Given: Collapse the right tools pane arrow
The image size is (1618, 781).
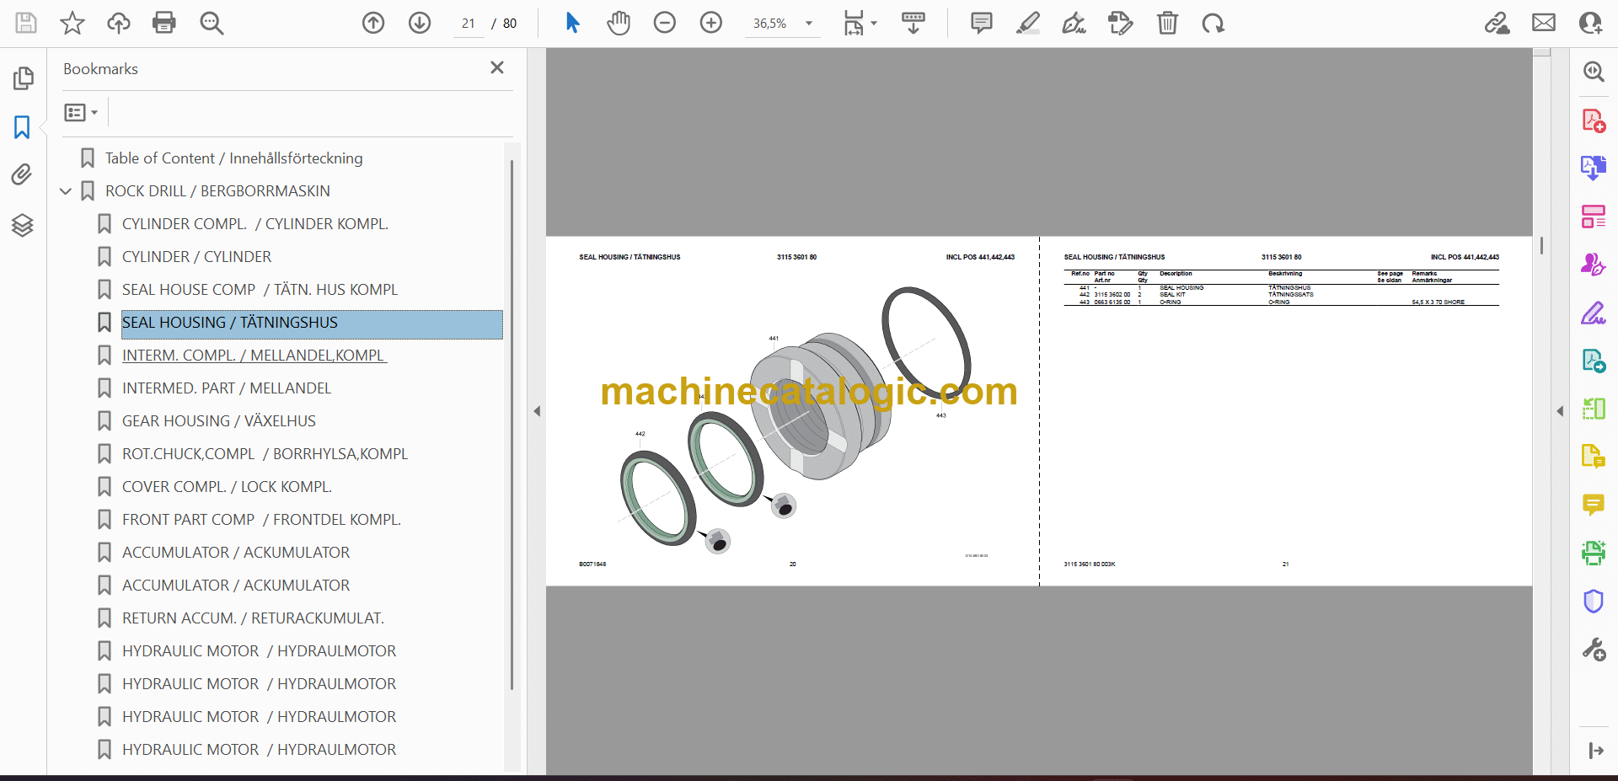Looking at the screenshot, I should (x=1560, y=411).
